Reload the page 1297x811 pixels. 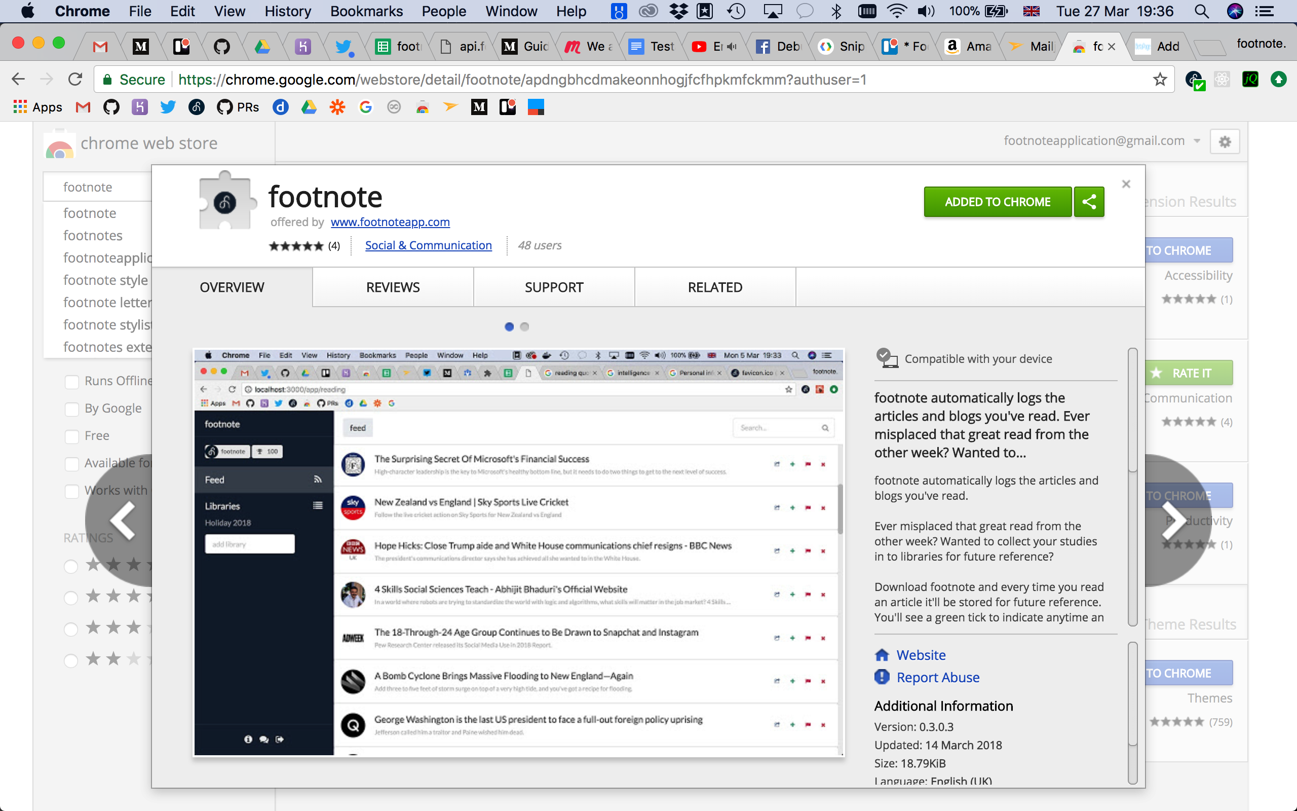(75, 80)
